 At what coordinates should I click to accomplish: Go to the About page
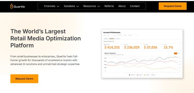(x=122, y=6)
